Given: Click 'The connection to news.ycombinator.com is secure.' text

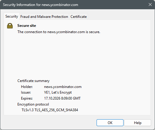Looking at the screenshot, I should pos(59,32).
